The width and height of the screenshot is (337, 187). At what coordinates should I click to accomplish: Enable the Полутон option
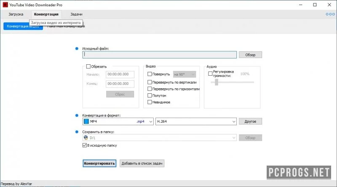point(150,95)
